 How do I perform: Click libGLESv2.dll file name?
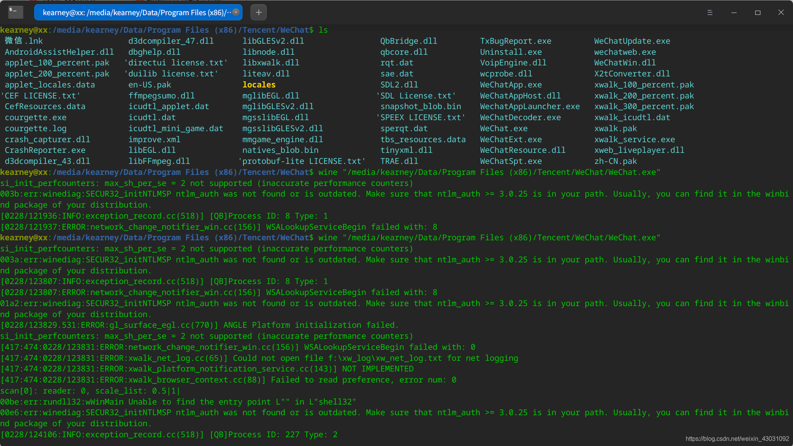tap(273, 41)
